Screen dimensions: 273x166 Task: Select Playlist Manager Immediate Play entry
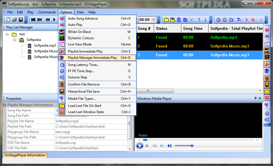tap(97, 58)
